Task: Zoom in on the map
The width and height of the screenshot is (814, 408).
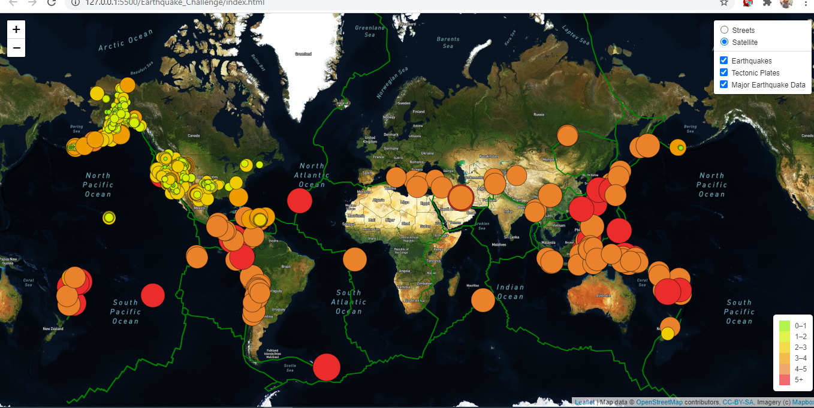Action: [16, 28]
